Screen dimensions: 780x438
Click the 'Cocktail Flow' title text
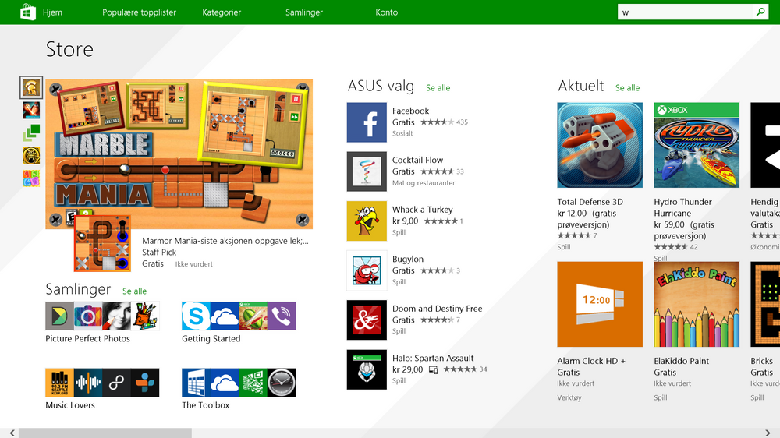point(417,160)
